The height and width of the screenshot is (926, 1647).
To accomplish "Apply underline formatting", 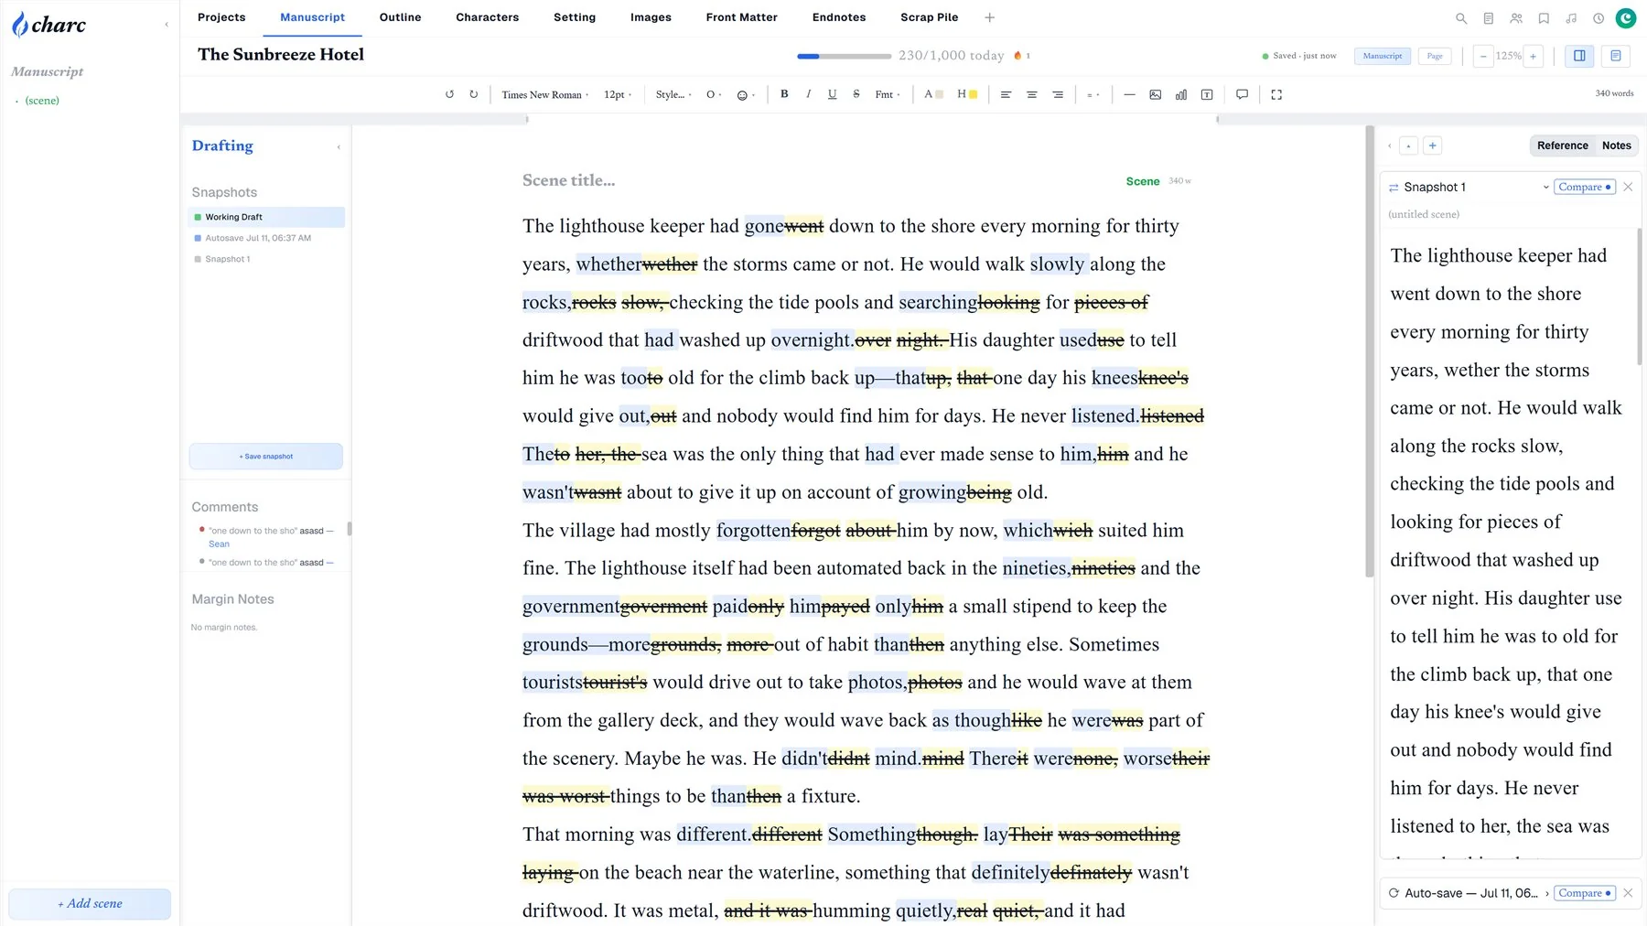I will (x=832, y=94).
